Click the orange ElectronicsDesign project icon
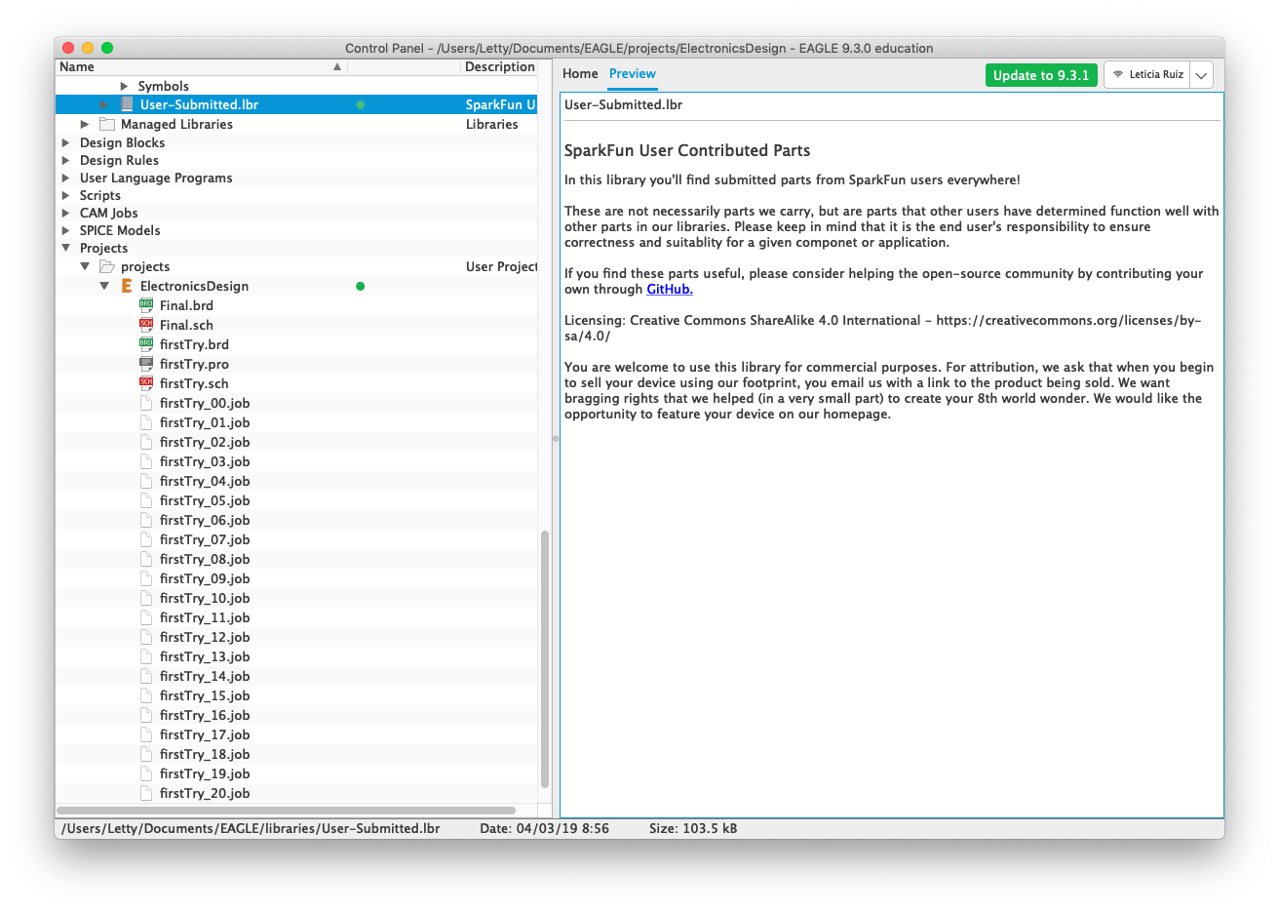 [127, 286]
